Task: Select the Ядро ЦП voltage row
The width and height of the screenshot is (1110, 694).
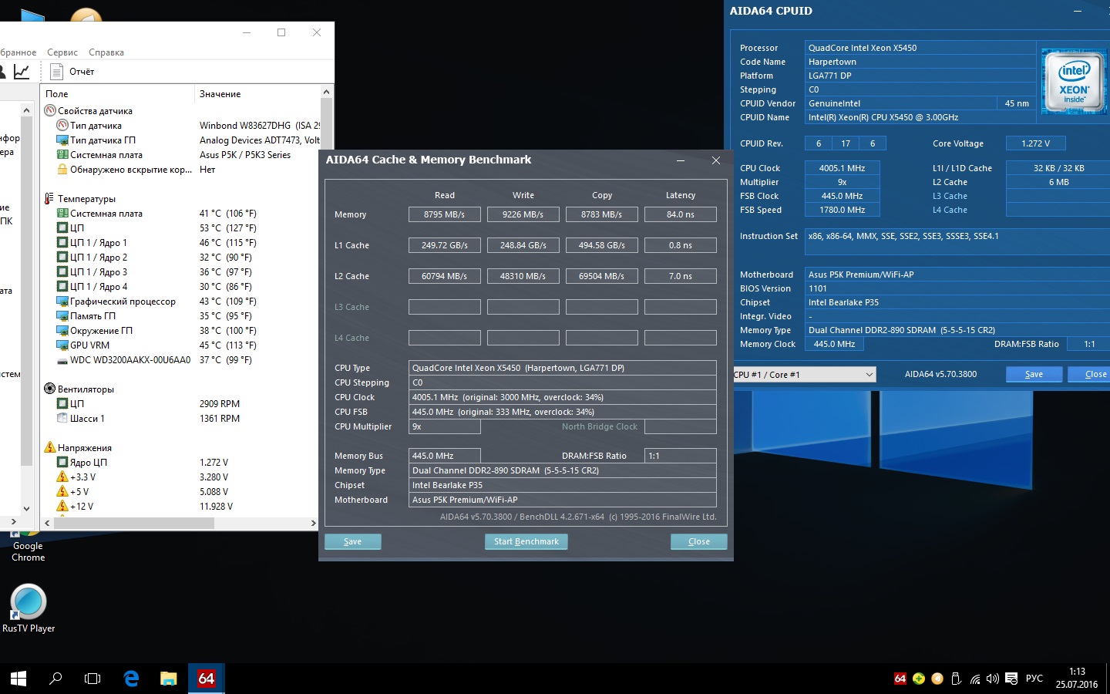Action: (180, 462)
